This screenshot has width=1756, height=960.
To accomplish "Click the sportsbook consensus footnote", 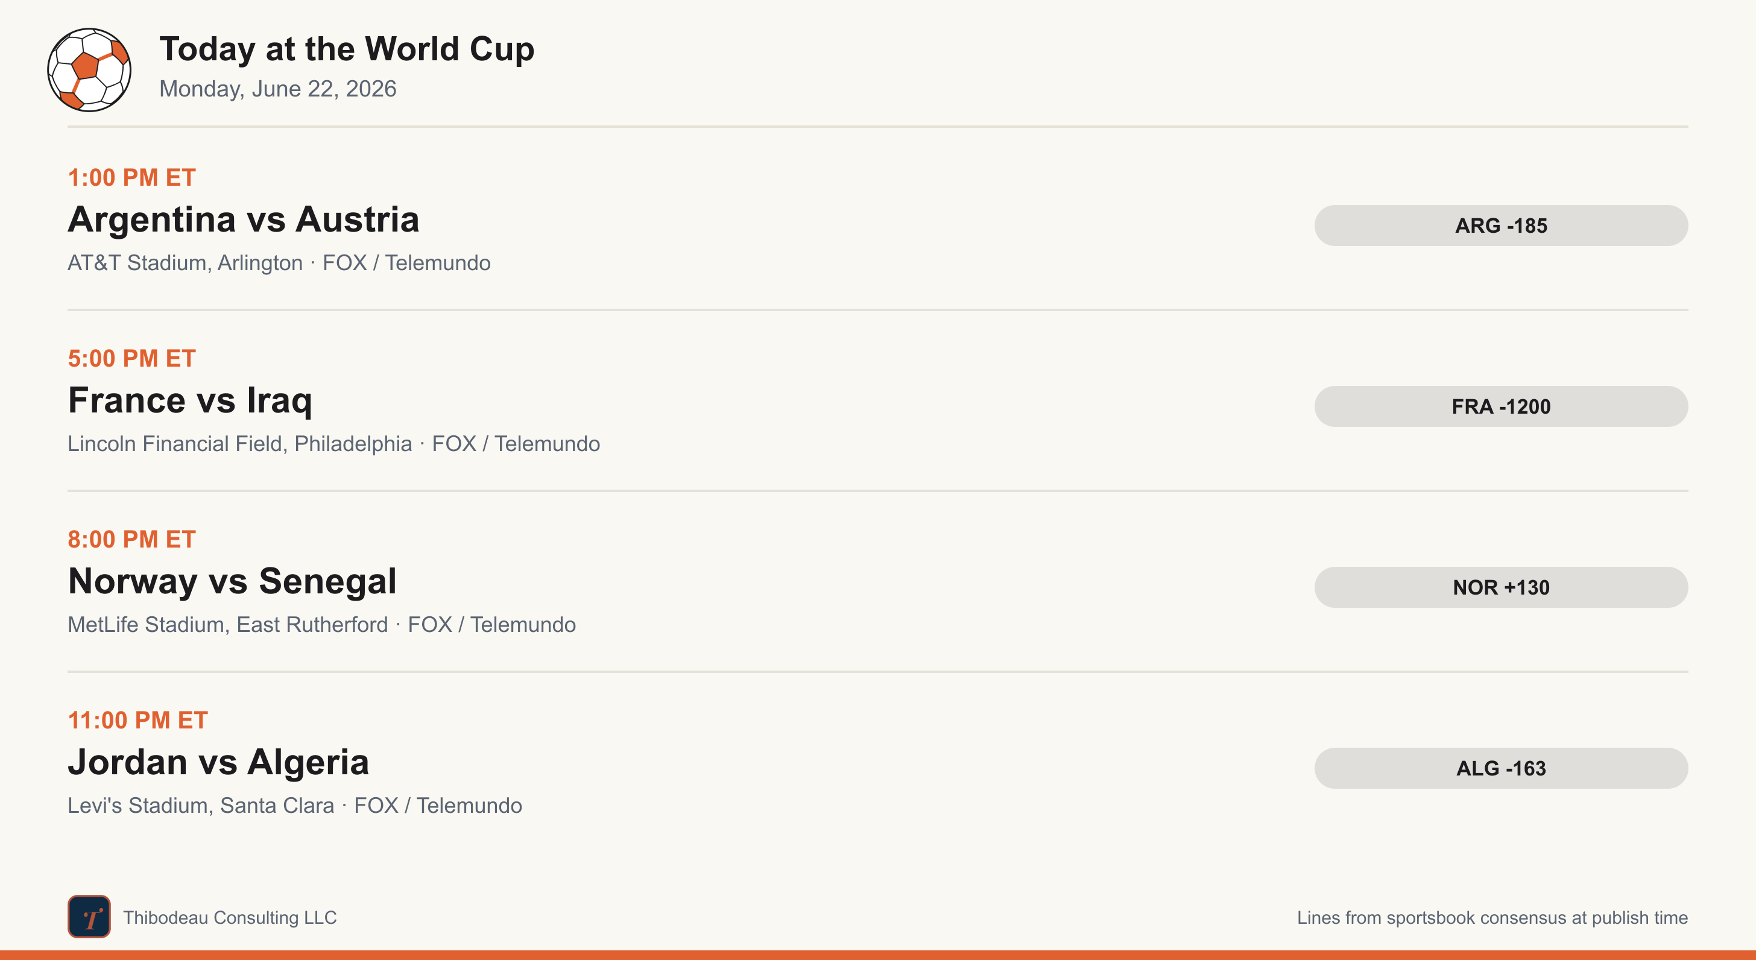I will (x=1492, y=918).
